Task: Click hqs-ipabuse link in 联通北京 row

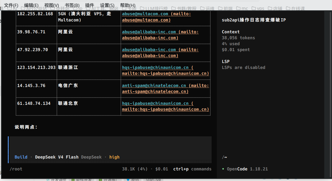Action: click(x=155, y=103)
